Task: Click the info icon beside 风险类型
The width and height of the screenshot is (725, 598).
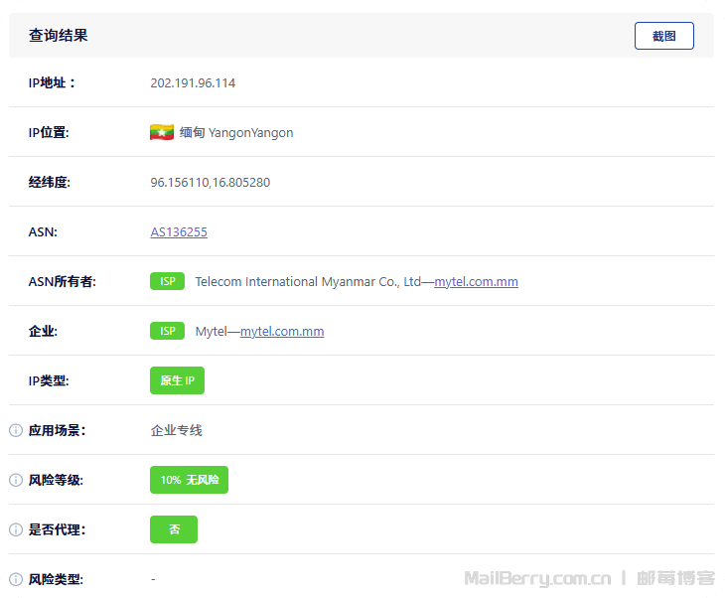Action: click(x=16, y=579)
